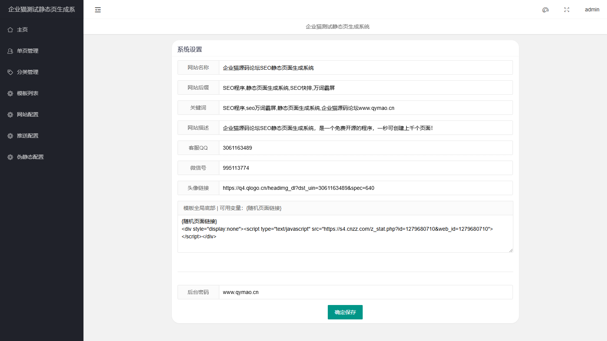The width and height of the screenshot is (607, 341).
Task: Open the theme palette icon
Action: pos(545,10)
